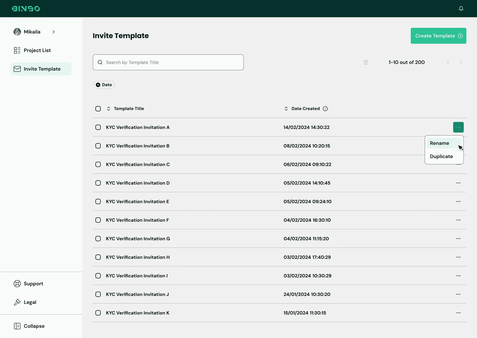Select Invite Template sidebar item

pos(41,69)
